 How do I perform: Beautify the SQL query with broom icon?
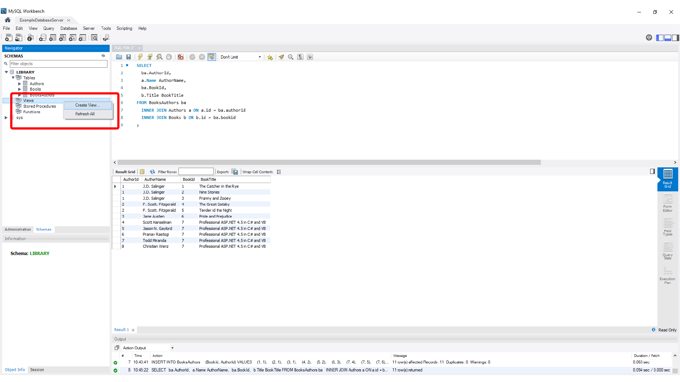pos(281,57)
